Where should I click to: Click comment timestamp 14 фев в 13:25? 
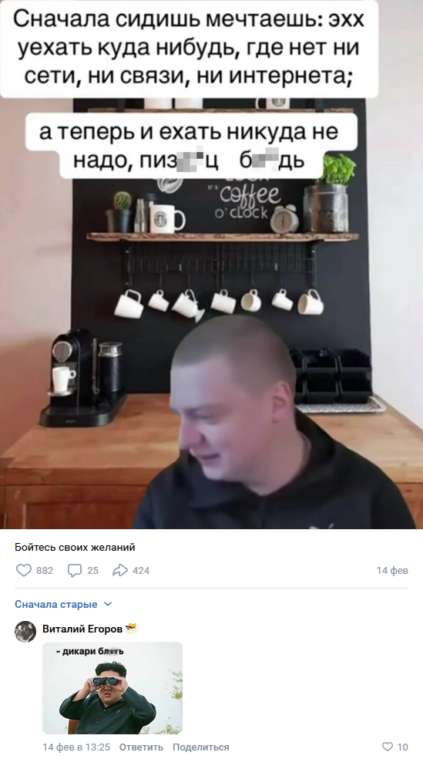tap(76, 747)
